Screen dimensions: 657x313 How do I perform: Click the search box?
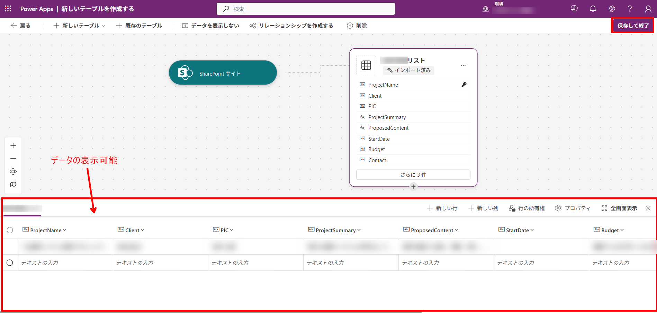[x=306, y=9]
